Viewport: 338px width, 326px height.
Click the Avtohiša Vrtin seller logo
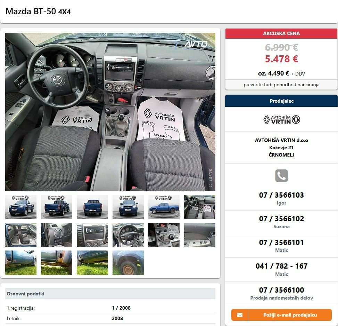pos(281,119)
